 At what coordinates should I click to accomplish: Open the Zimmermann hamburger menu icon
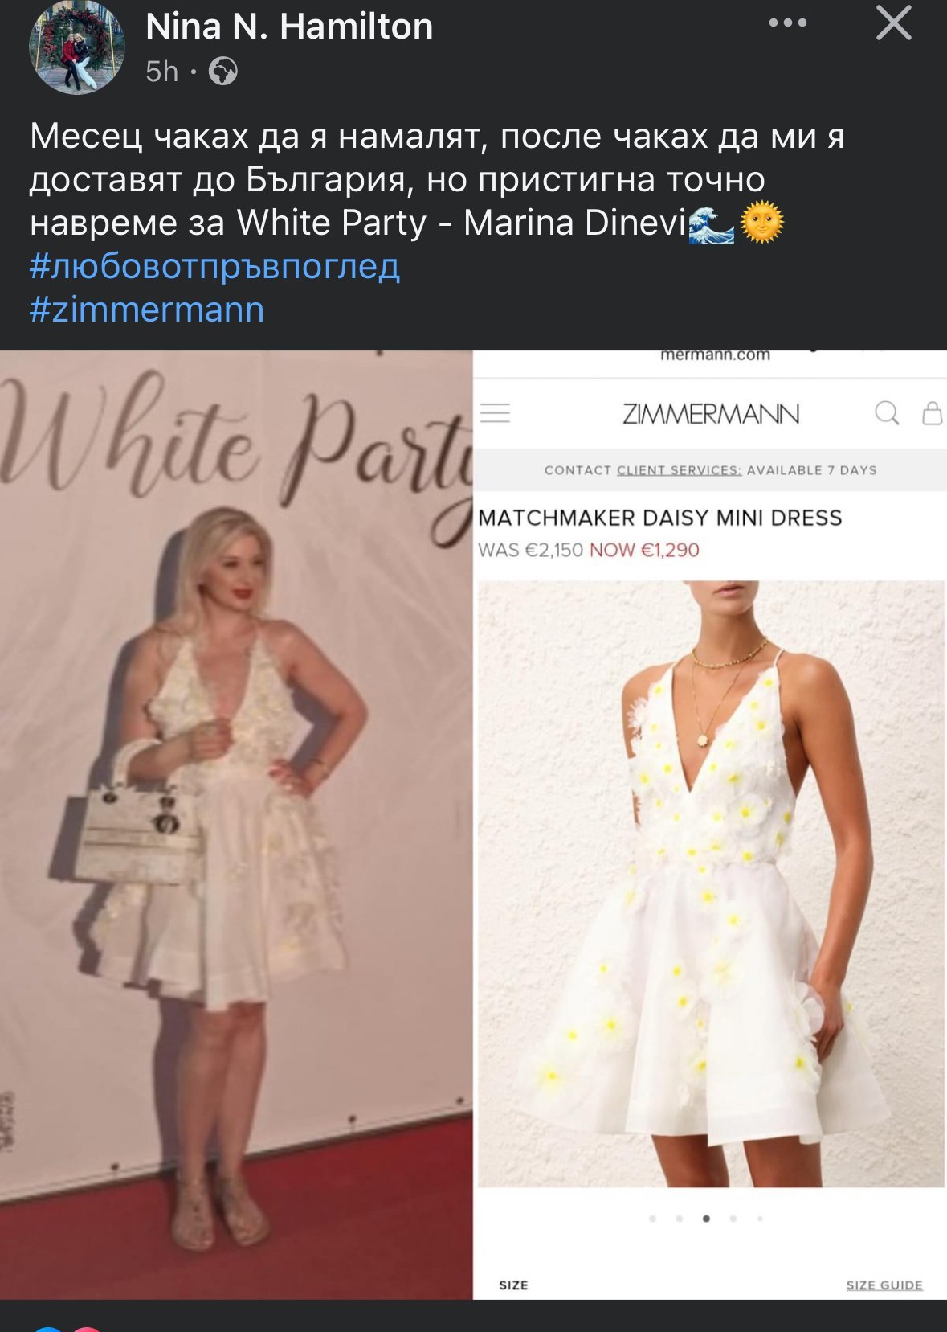click(495, 413)
